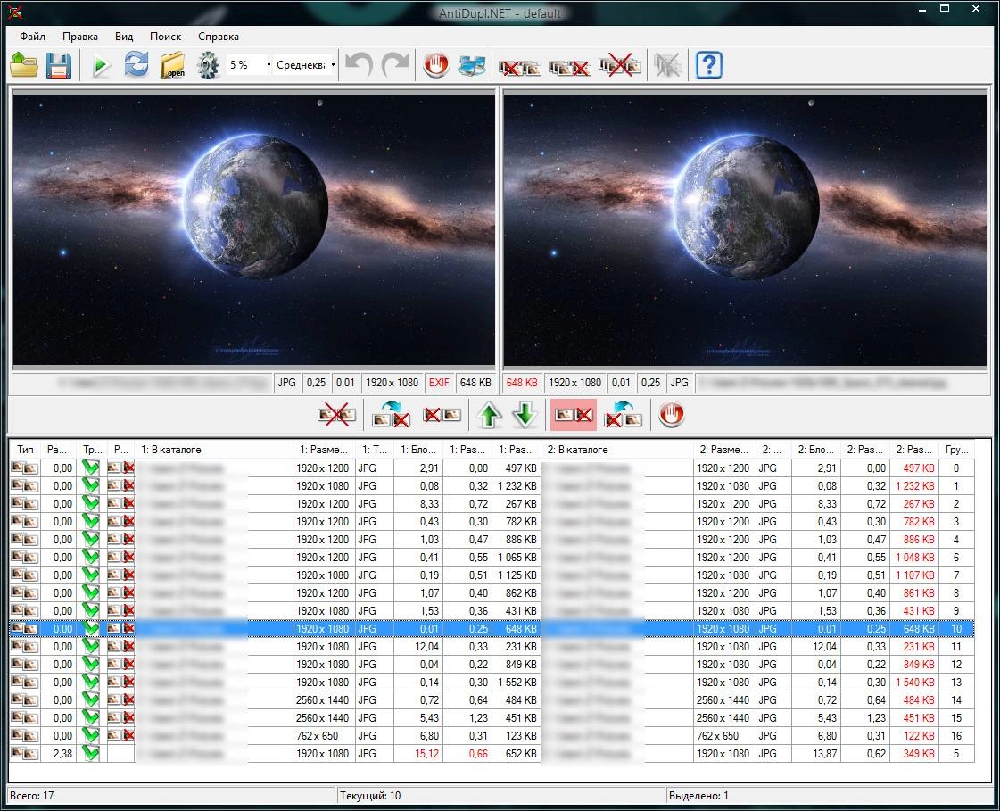Image resolution: width=1000 pixels, height=811 pixels.
Task: Sort by the Тип column header
Action: pyautogui.click(x=26, y=449)
